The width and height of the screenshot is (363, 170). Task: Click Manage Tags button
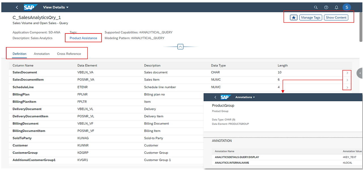(x=311, y=18)
